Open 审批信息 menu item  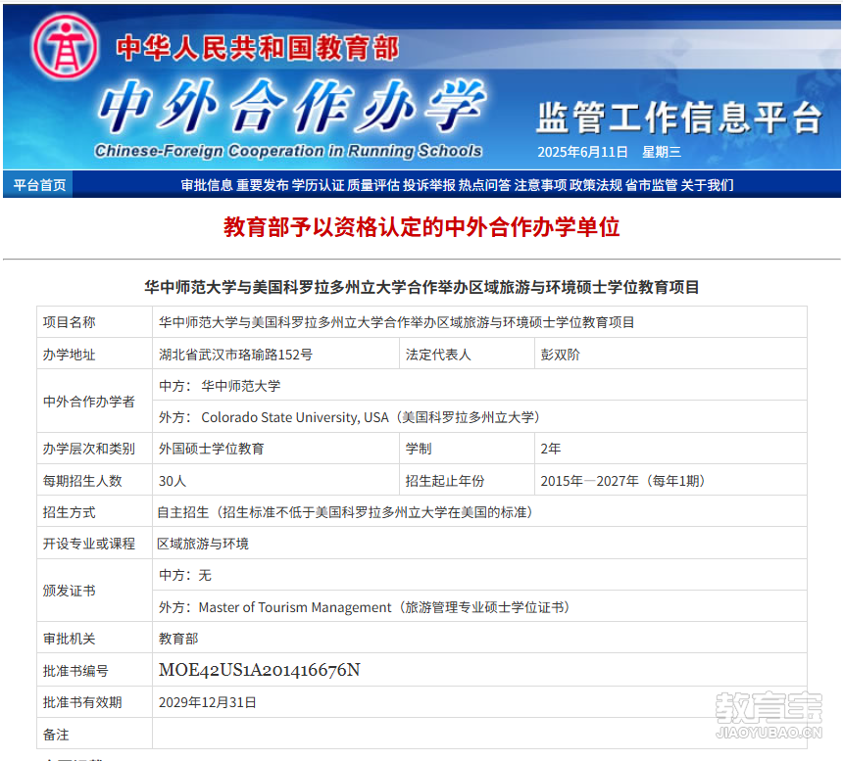207,185
